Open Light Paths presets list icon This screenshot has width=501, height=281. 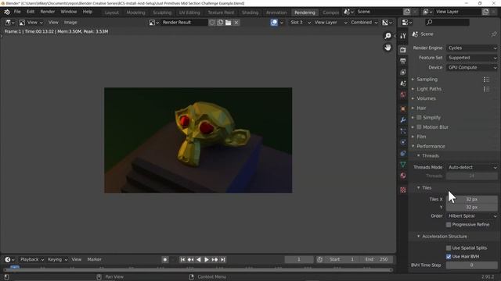click(486, 89)
